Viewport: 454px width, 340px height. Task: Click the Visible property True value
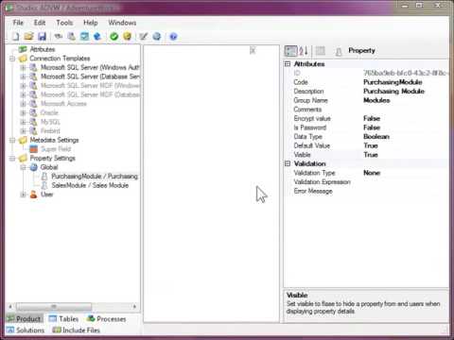tap(371, 155)
